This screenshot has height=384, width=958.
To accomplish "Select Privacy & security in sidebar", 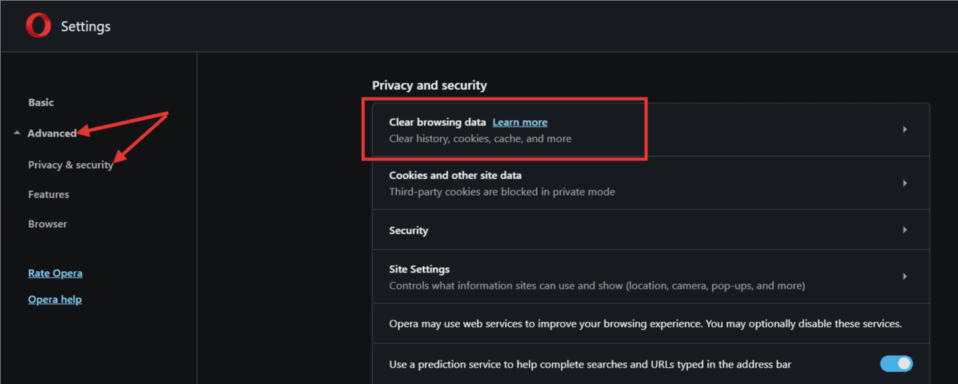I will [71, 165].
